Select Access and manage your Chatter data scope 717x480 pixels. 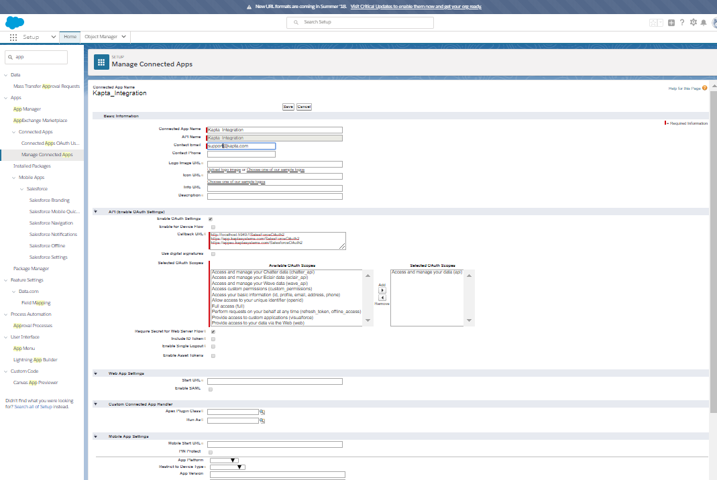(x=263, y=272)
